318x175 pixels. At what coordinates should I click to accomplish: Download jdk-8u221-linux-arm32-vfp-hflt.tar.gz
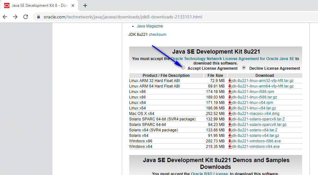click(262, 81)
